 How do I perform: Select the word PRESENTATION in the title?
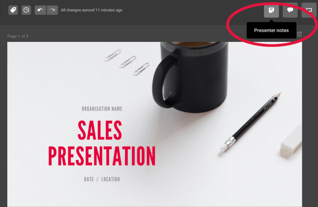(102, 156)
